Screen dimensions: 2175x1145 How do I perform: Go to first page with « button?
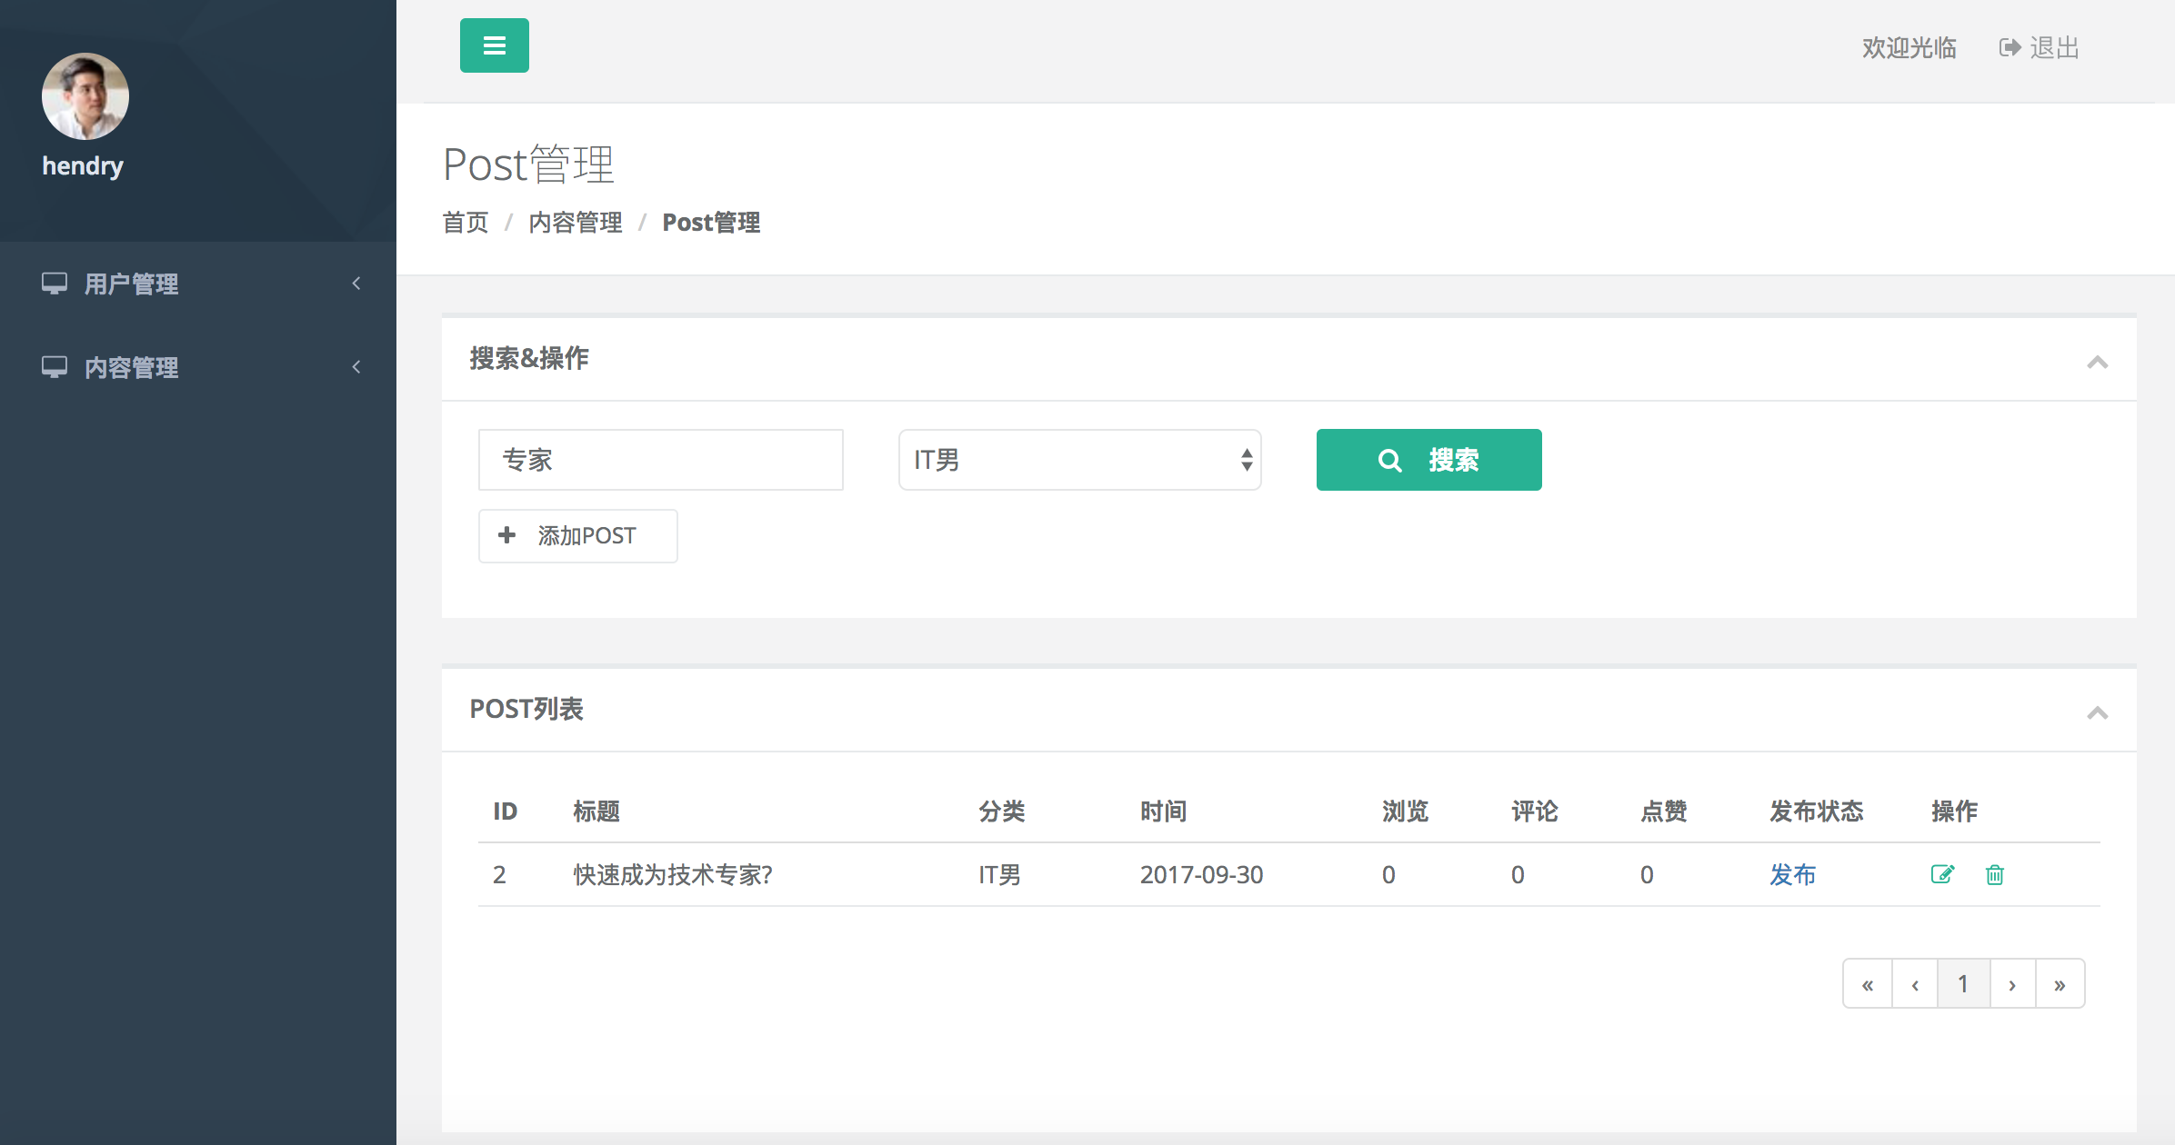tap(1868, 984)
